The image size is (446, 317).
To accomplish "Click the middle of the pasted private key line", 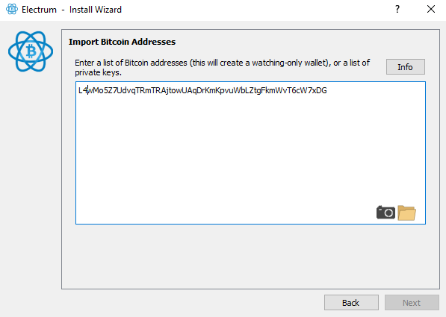I will coord(202,90).
